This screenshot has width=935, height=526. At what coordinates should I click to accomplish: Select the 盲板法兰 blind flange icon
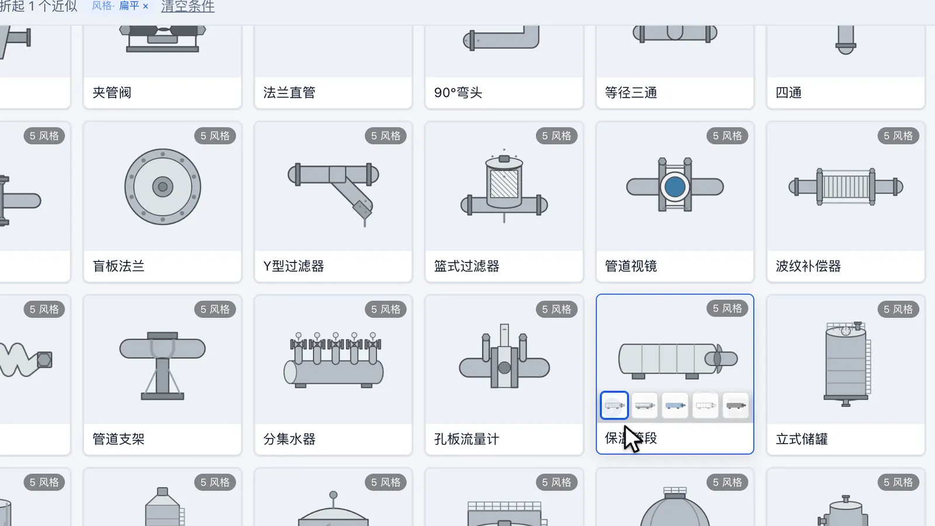(x=162, y=186)
